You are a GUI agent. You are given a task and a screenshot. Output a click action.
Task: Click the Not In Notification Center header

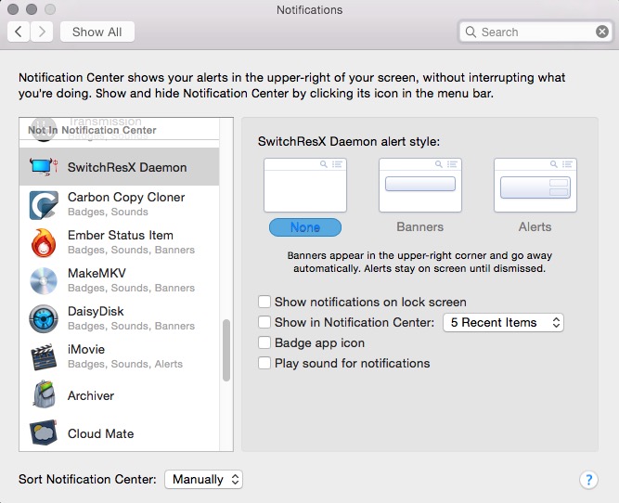(93, 130)
